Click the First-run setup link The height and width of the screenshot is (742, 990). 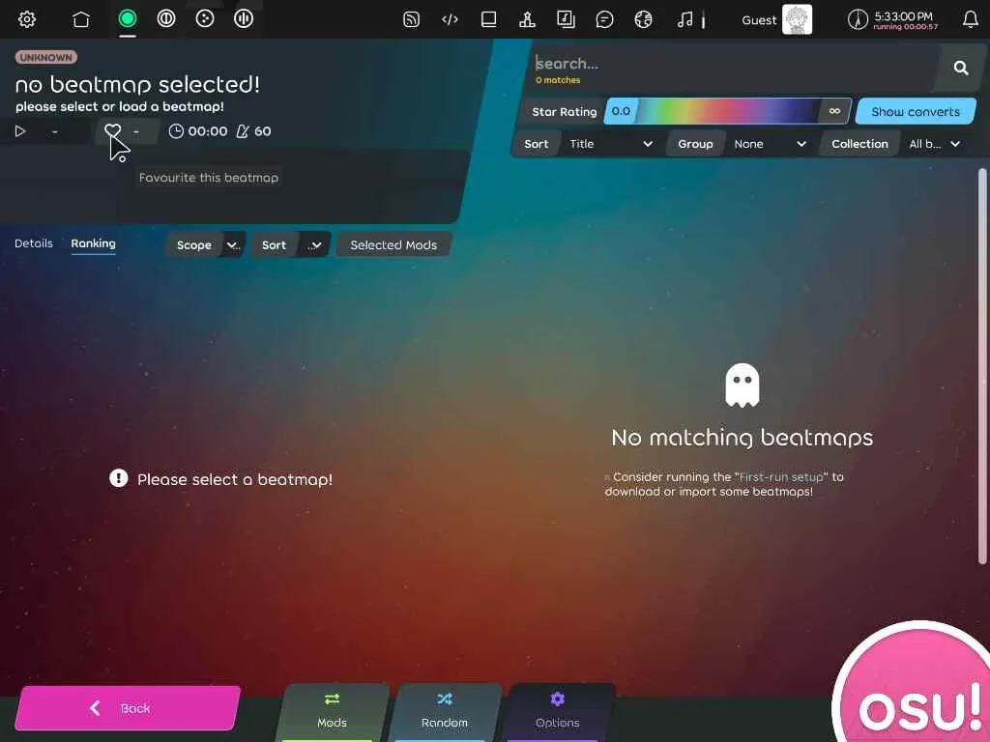[781, 477]
